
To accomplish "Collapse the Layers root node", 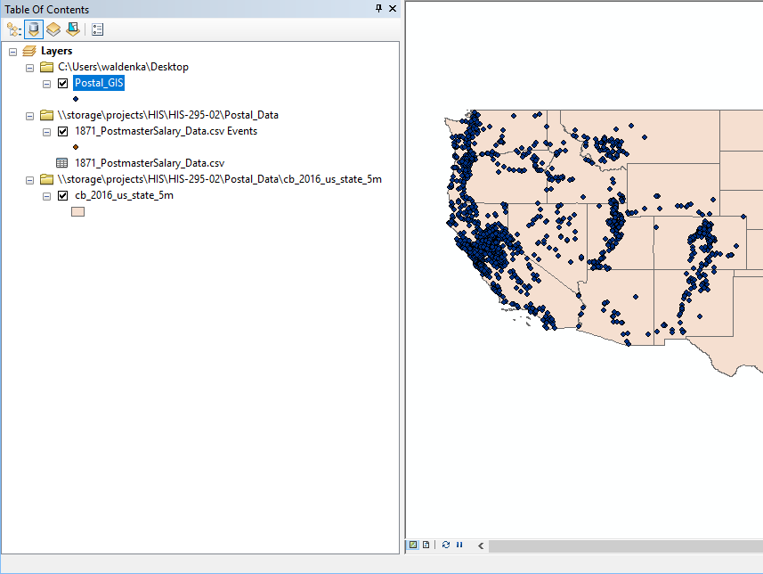I will tap(12, 52).
